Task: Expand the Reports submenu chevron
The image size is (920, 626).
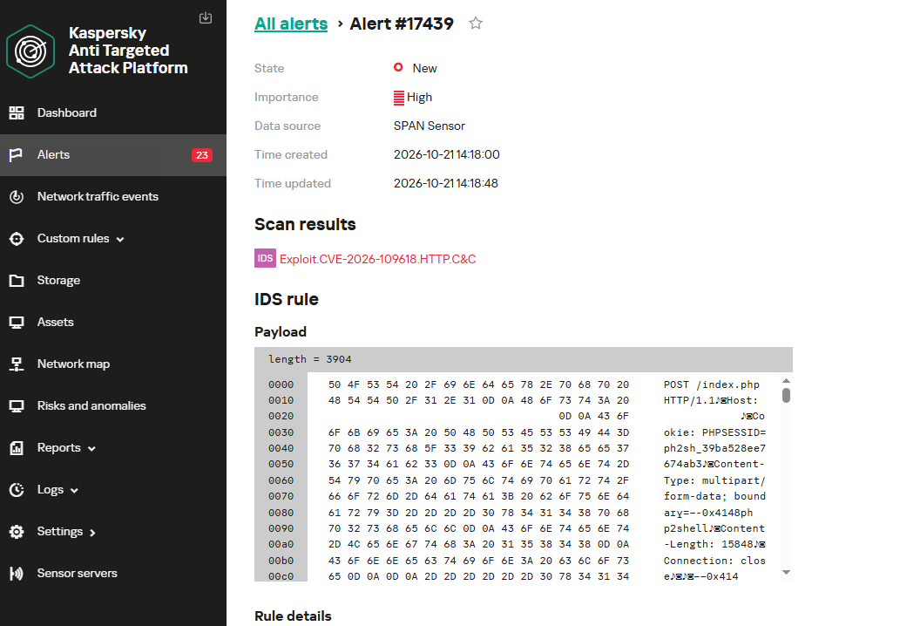Action: 91,449
